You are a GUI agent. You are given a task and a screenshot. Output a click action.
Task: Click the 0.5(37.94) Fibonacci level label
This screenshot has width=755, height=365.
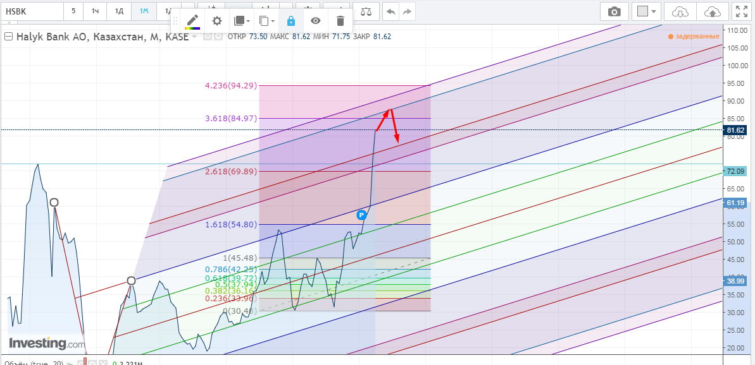(236, 284)
